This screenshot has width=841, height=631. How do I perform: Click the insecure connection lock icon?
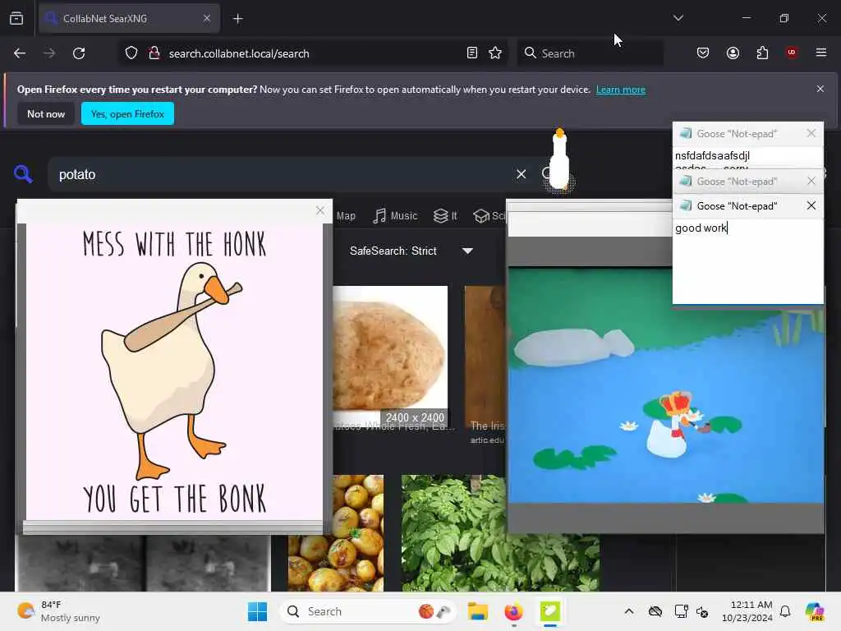pyautogui.click(x=154, y=53)
